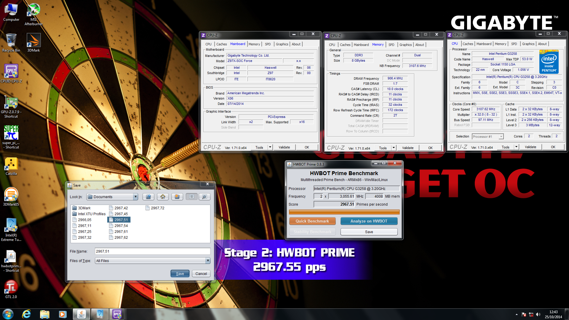Launch GTL 2.0 desktop icon
569x320 pixels.
click(11, 289)
